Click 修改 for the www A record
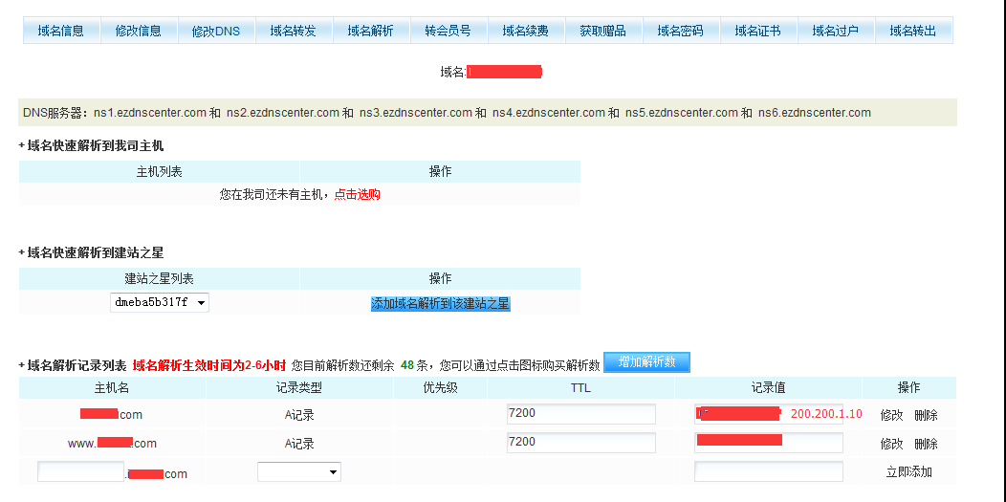The image size is (1006, 502). coord(891,444)
